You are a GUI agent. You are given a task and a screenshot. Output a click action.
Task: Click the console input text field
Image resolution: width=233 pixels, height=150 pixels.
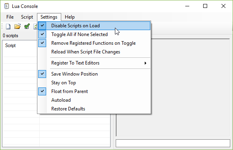[x=173, y=143]
